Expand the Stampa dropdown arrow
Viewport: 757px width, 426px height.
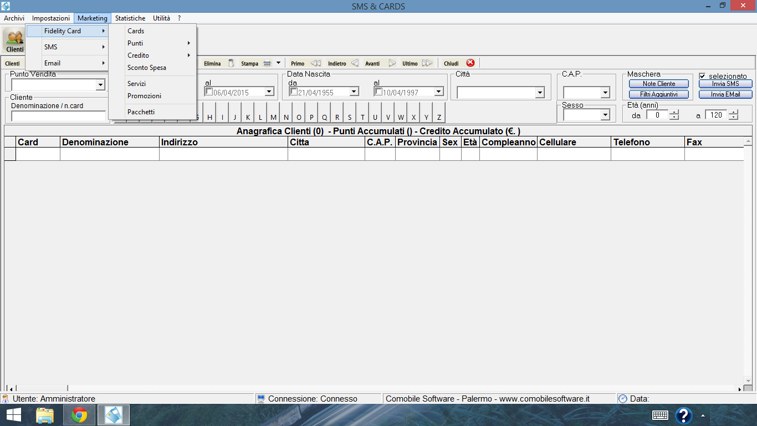278,63
